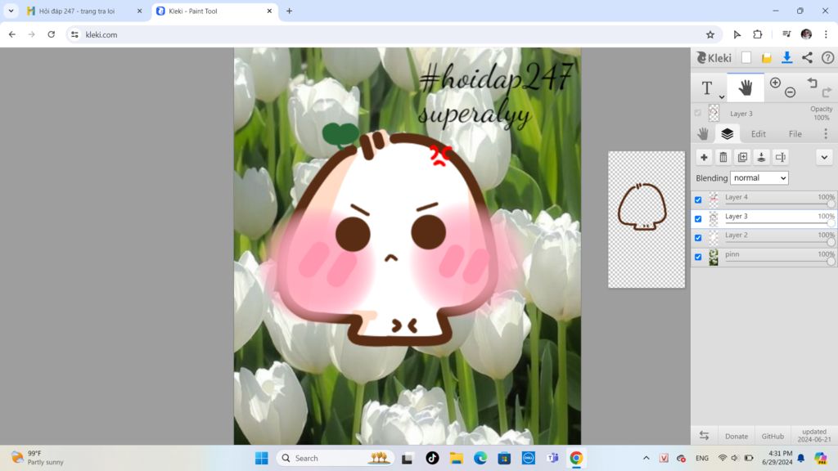Image resolution: width=838 pixels, height=471 pixels.
Task: Open a new browser tab
Action: pyautogui.click(x=289, y=11)
